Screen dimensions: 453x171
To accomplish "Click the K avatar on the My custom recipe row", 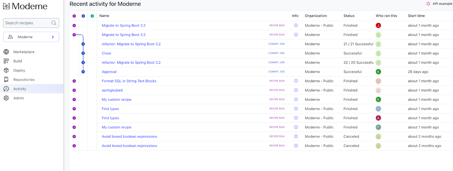I will [x=378, y=99].
